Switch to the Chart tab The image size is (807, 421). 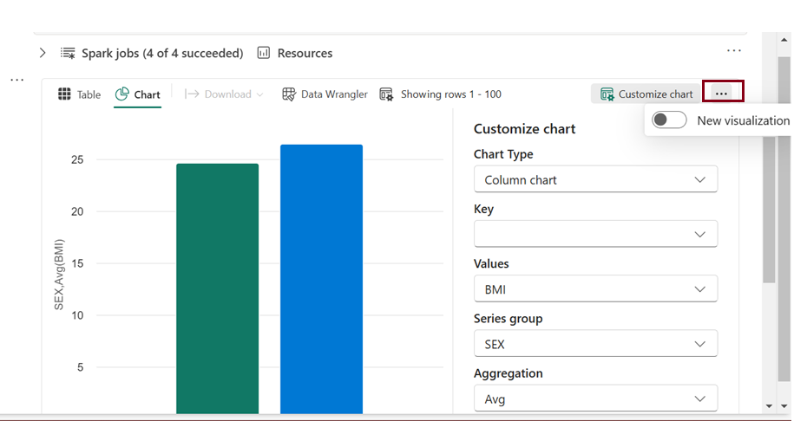click(x=137, y=94)
